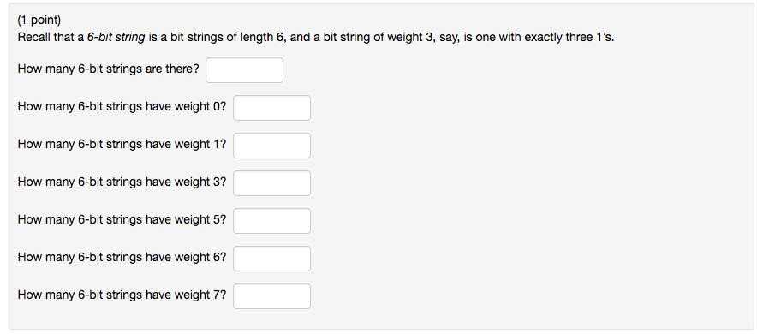Click the "How many 6-bit strings are there?" text
Viewport: 757px width, 334px height.
pos(108,69)
